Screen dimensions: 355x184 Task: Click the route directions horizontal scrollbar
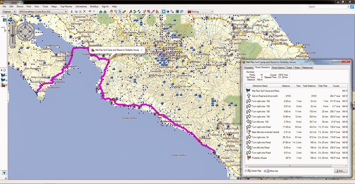(289, 166)
